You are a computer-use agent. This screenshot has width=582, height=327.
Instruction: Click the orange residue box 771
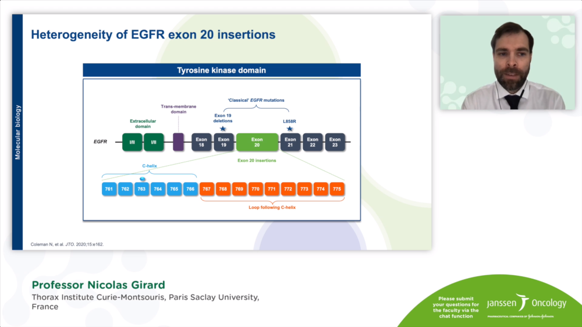coord(272,189)
